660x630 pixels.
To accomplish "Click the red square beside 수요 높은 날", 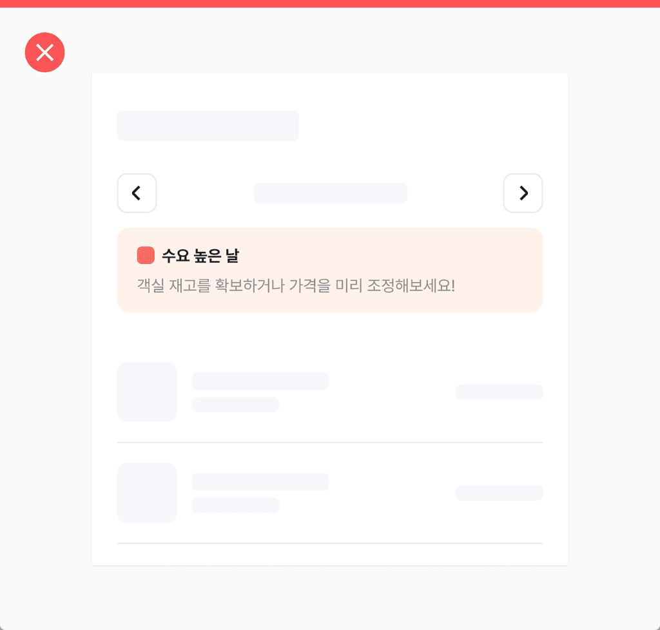I will pyautogui.click(x=146, y=255).
